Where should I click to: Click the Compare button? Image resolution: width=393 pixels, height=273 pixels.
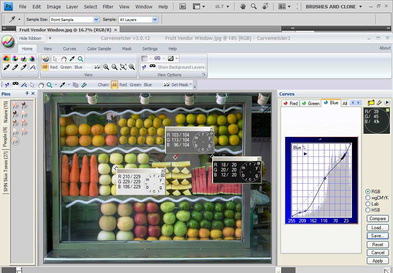coord(378,219)
